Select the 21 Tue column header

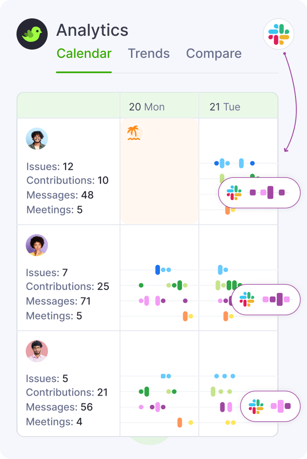click(225, 107)
